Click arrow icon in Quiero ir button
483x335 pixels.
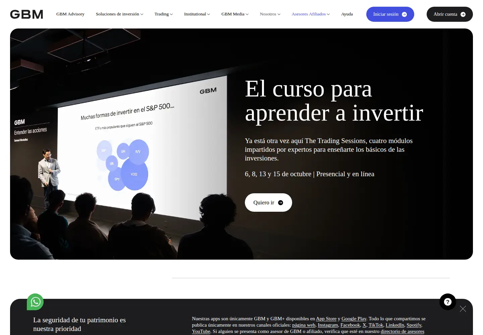point(281,203)
